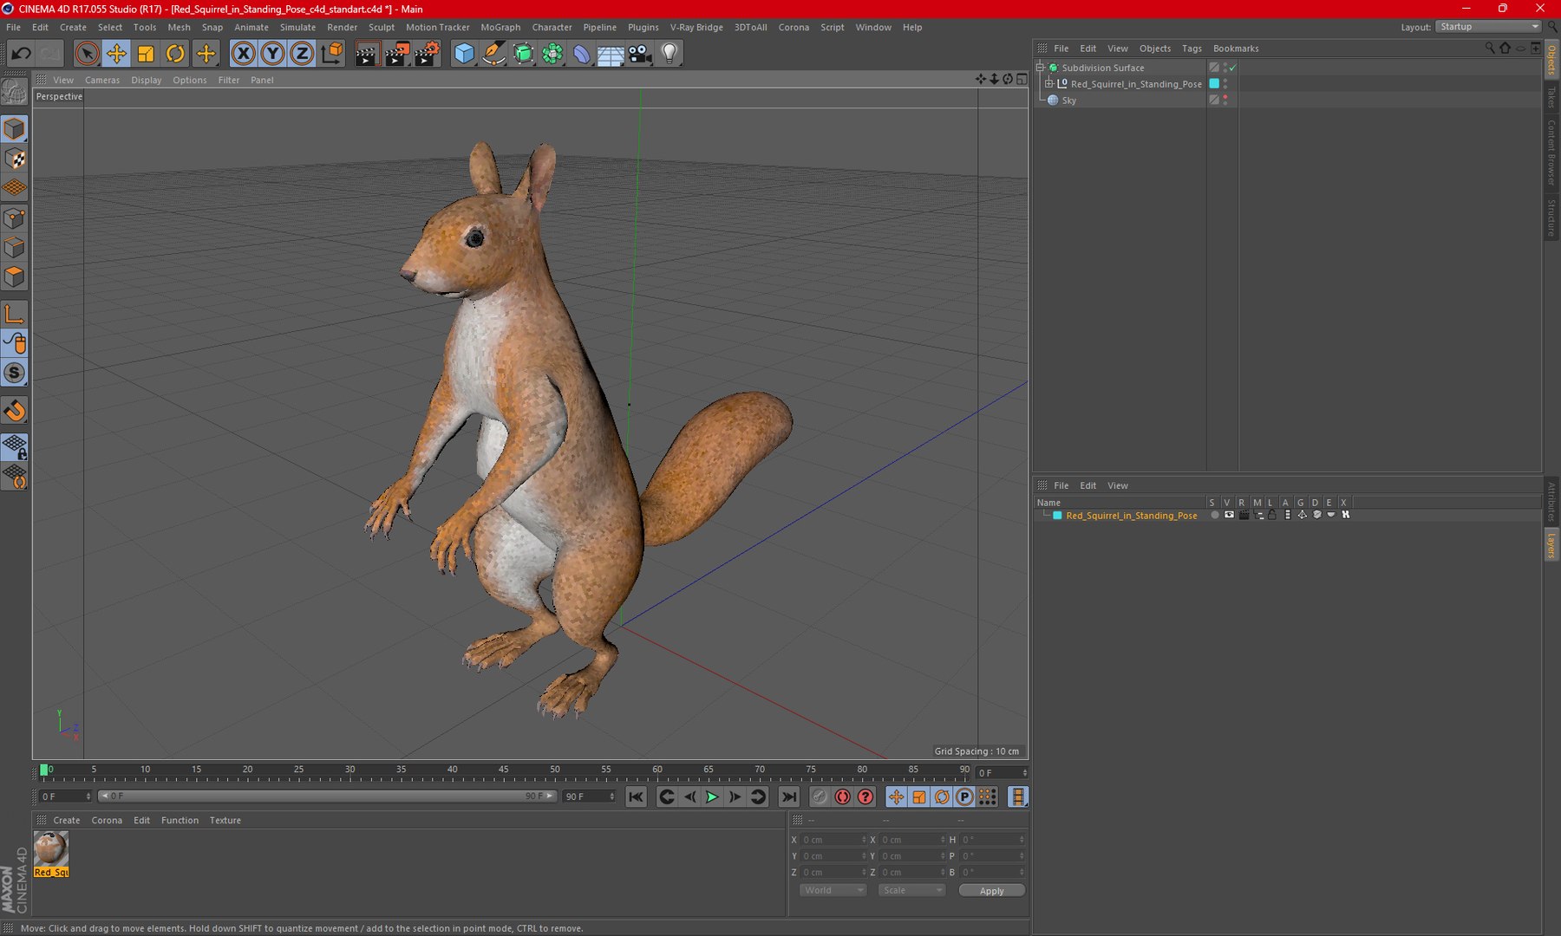Screen dimensions: 1561x936
Task: Click the X position input field
Action: [x=833, y=840]
